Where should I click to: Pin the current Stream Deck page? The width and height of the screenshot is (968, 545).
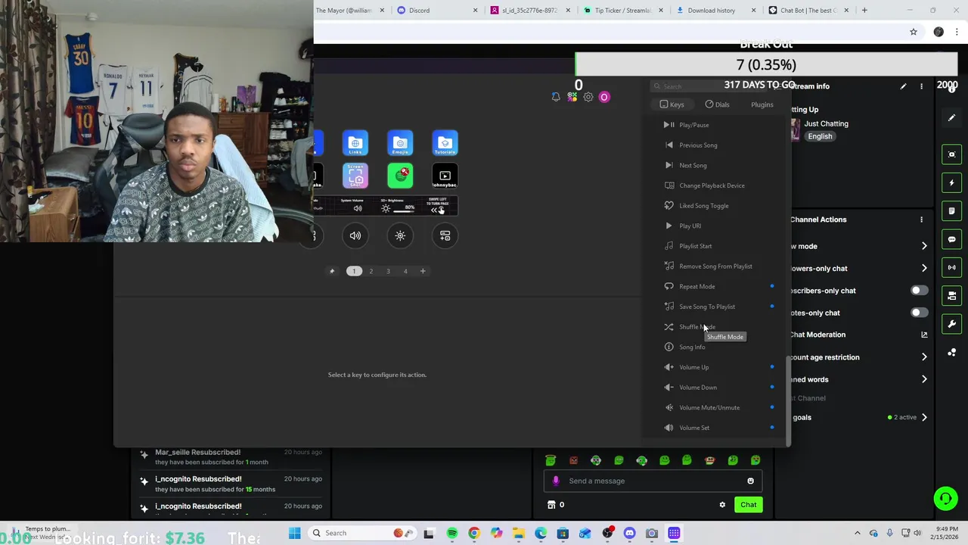331,271
